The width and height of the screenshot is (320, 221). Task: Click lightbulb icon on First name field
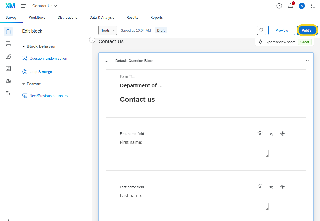(260, 133)
